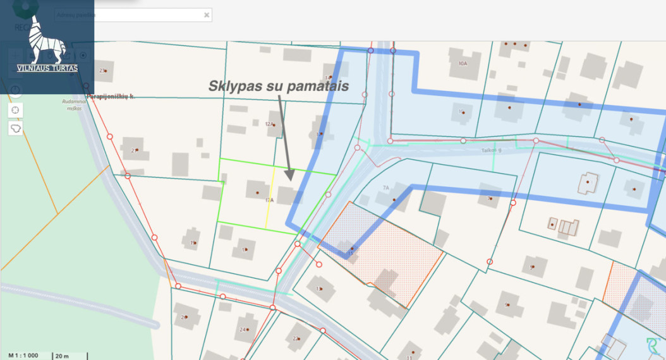Reset map rotation with compass button

click(x=15, y=90)
